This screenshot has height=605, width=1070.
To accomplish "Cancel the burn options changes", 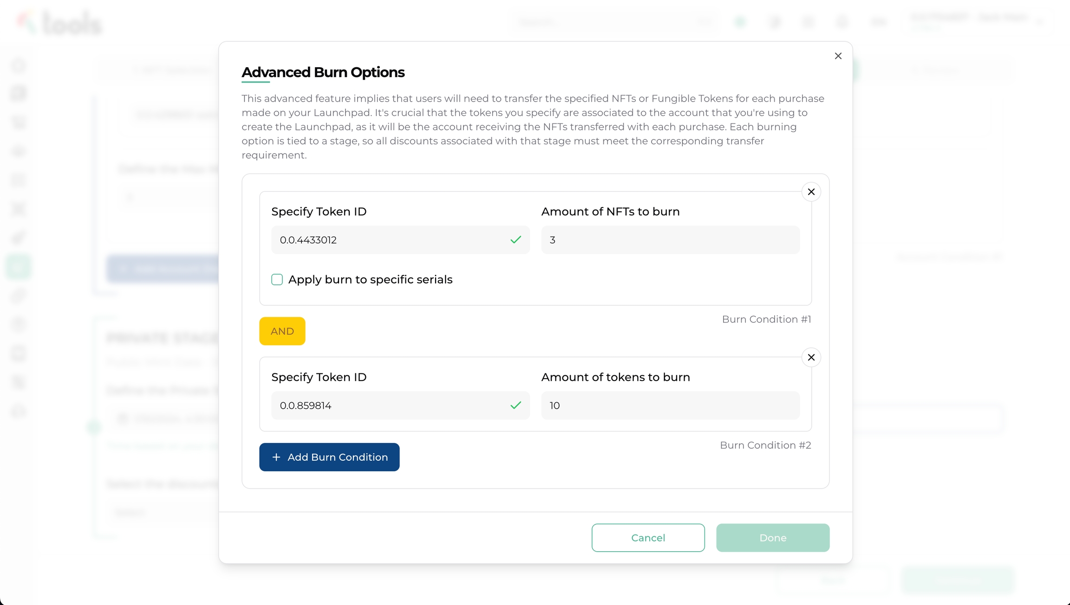I will coord(648,538).
